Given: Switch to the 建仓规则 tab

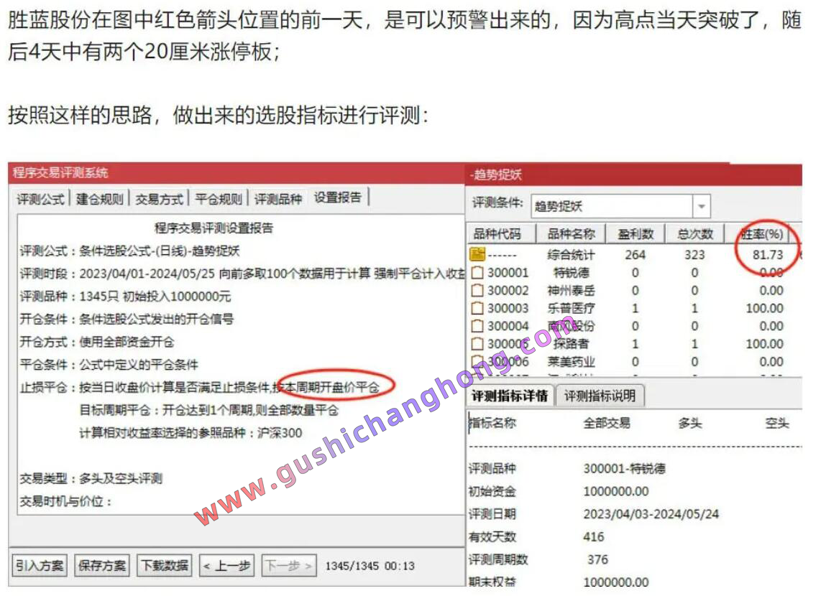Looking at the screenshot, I should click(99, 199).
